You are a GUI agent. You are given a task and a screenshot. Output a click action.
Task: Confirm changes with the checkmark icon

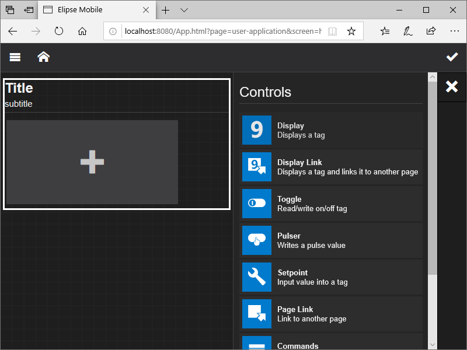(x=452, y=57)
